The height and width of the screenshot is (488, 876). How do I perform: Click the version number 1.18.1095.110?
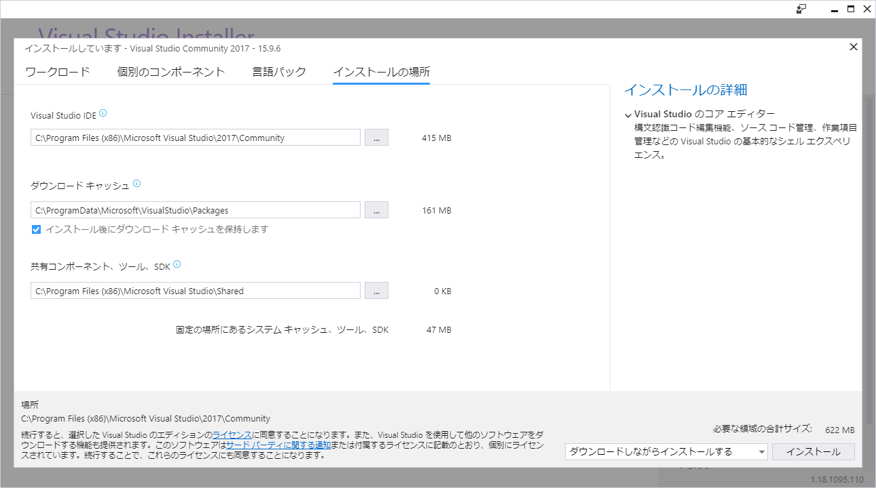[x=837, y=480]
